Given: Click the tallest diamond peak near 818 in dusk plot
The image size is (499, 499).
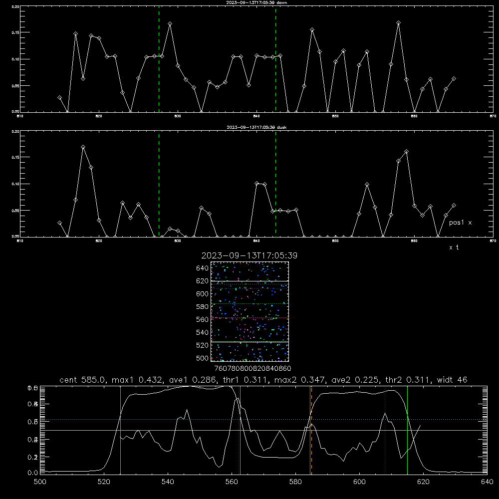Looking at the screenshot, I should [x=83, y=147].
